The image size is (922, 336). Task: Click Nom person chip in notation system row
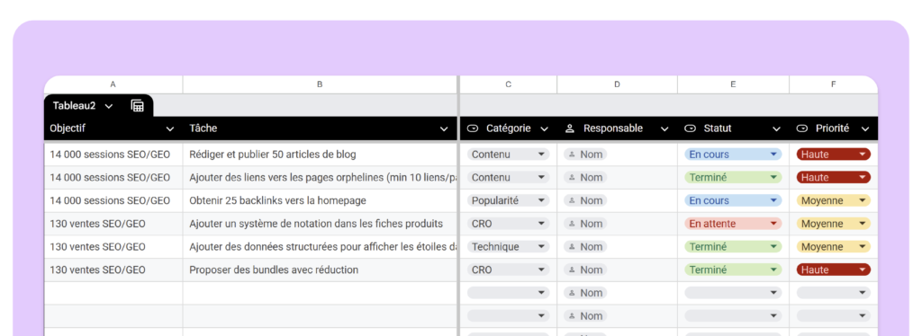click(x=585, y=224)
